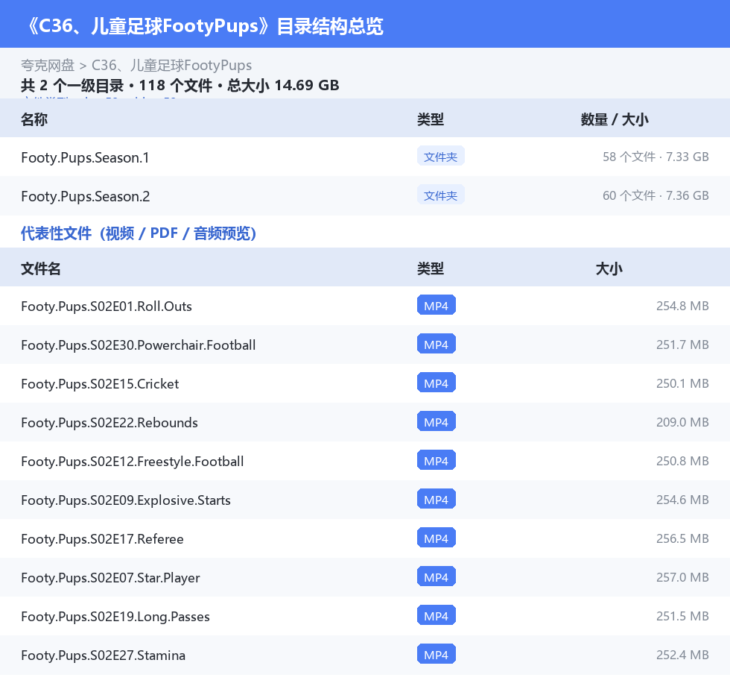This screenshot has width=730, height=698.
Task: Click breadcrumb C36、儿童足球FootyPups
Action: [171, 65]
